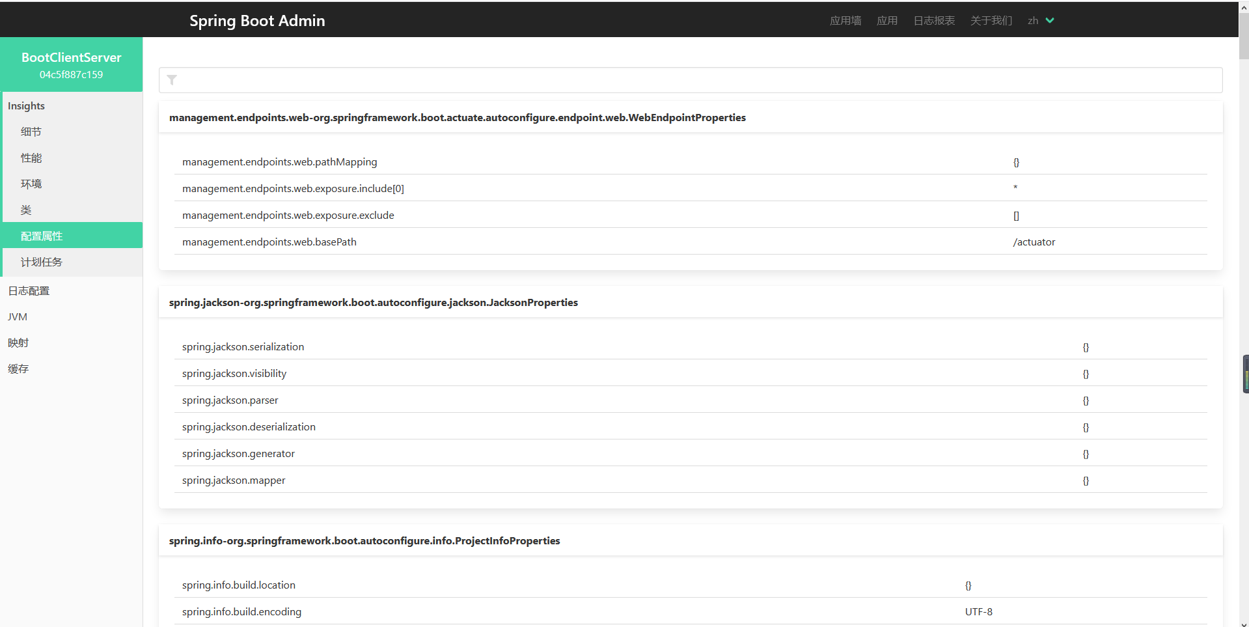Open 映射 in the sidebar
Viewport: 1249px width, 627px height.
pos(18,342)
